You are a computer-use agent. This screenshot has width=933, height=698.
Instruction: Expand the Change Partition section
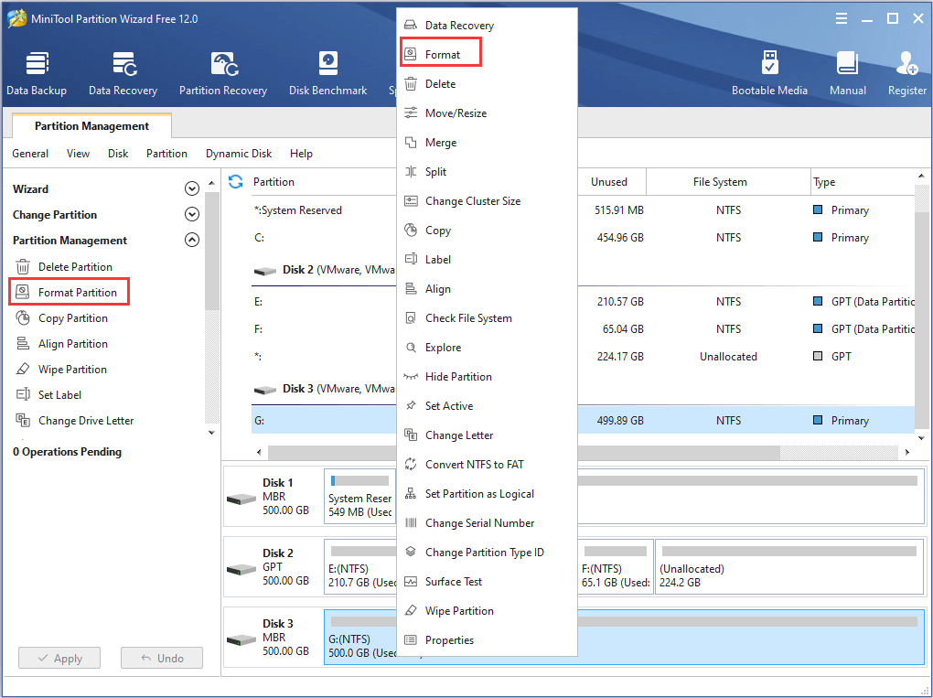pyautogui.click(x=191, y=214)
